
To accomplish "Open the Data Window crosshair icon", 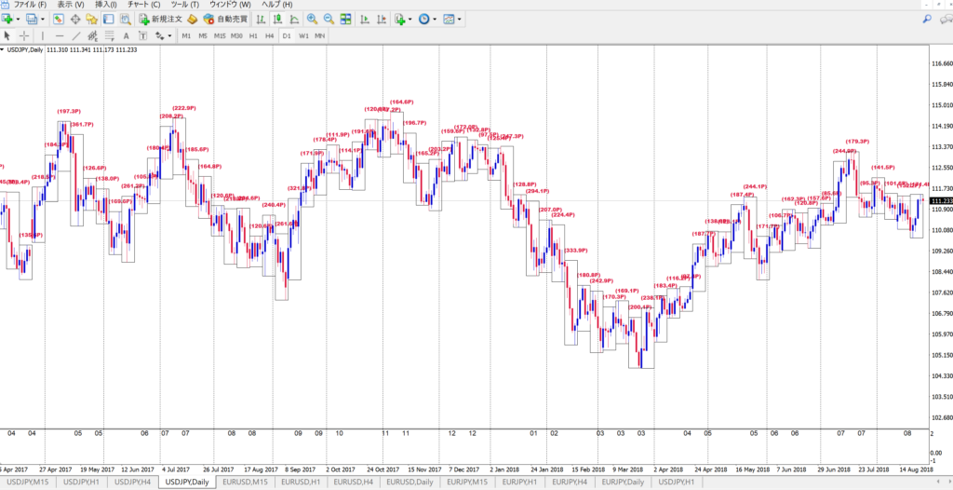I will (75, 19).
